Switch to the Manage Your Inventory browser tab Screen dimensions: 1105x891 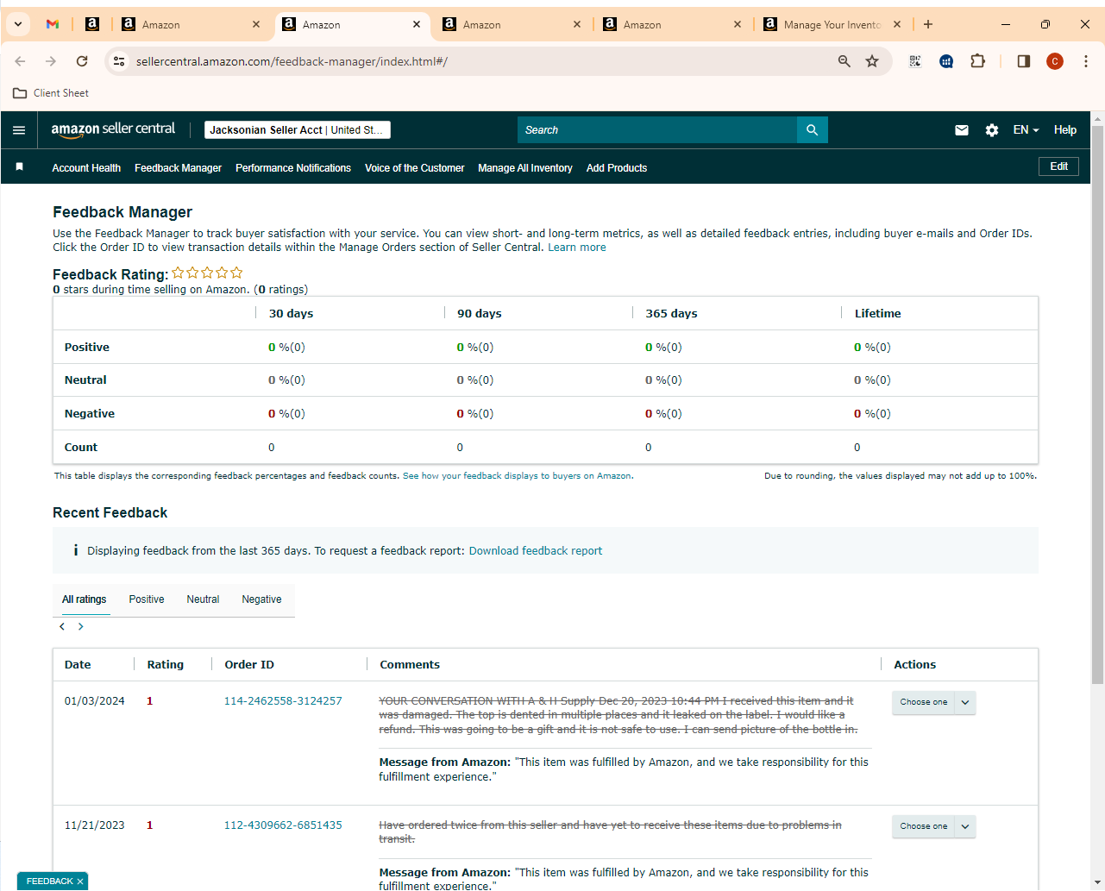point(832,25)
